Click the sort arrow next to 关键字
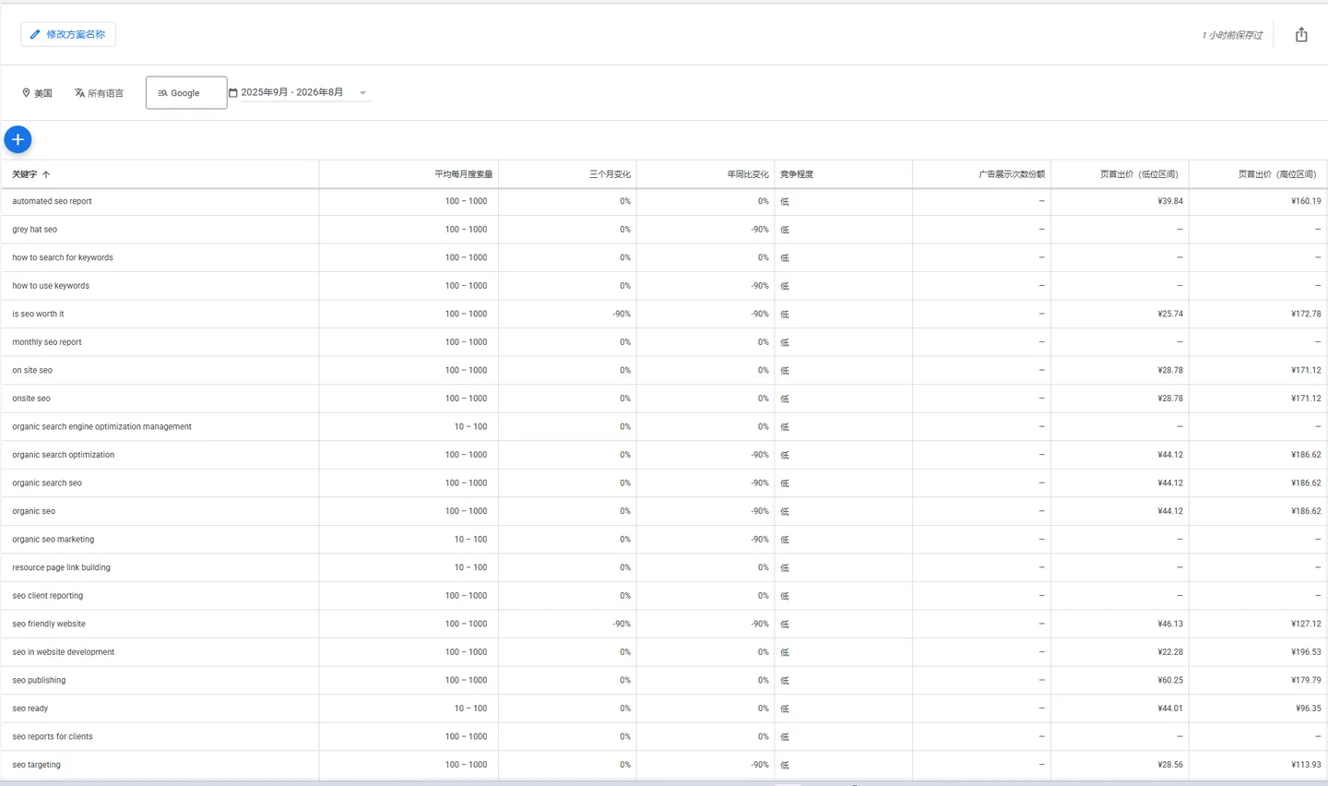The width and height of the screenshot is (1328, 786). click(x=46, y=174)
